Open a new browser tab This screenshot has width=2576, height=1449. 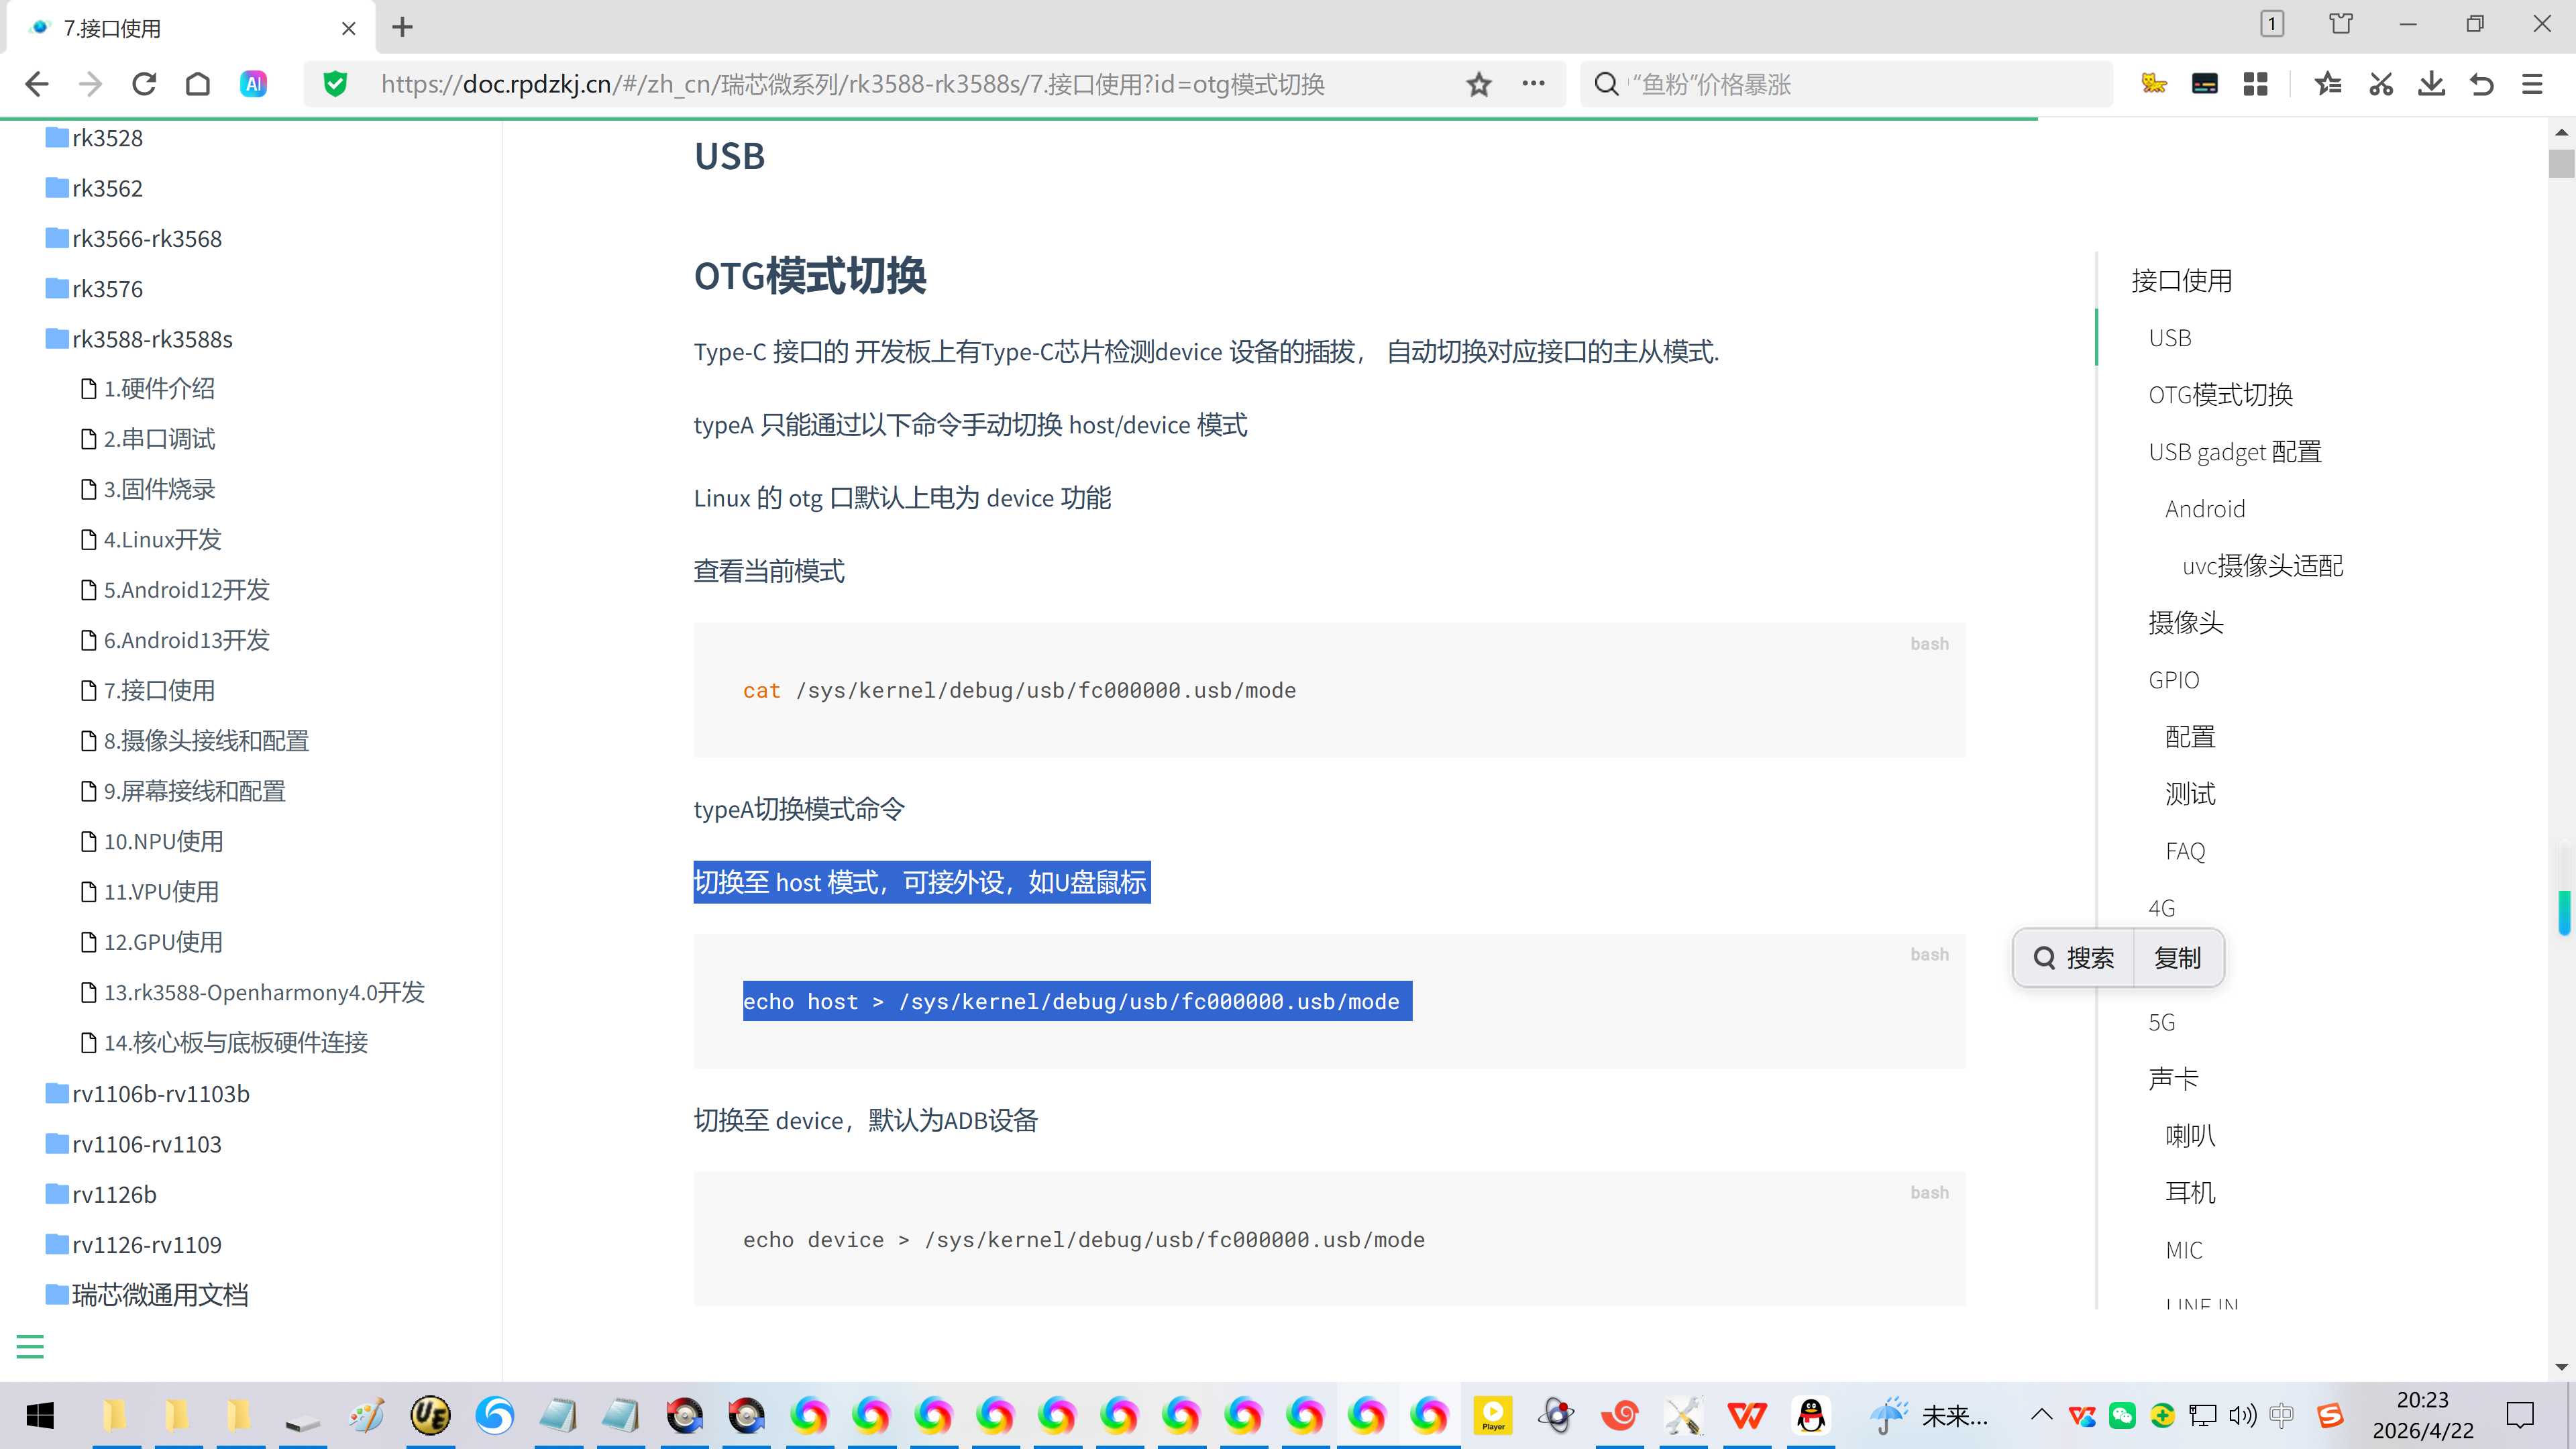click(402, 27)
